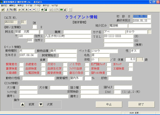Click the ペット名 field showing ジロウ
Screen dimensions: 160x115
104,51
